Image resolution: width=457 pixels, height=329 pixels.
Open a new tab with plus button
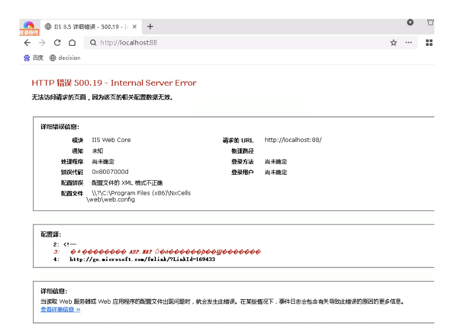pyautogui.click(x=150, y=26)
